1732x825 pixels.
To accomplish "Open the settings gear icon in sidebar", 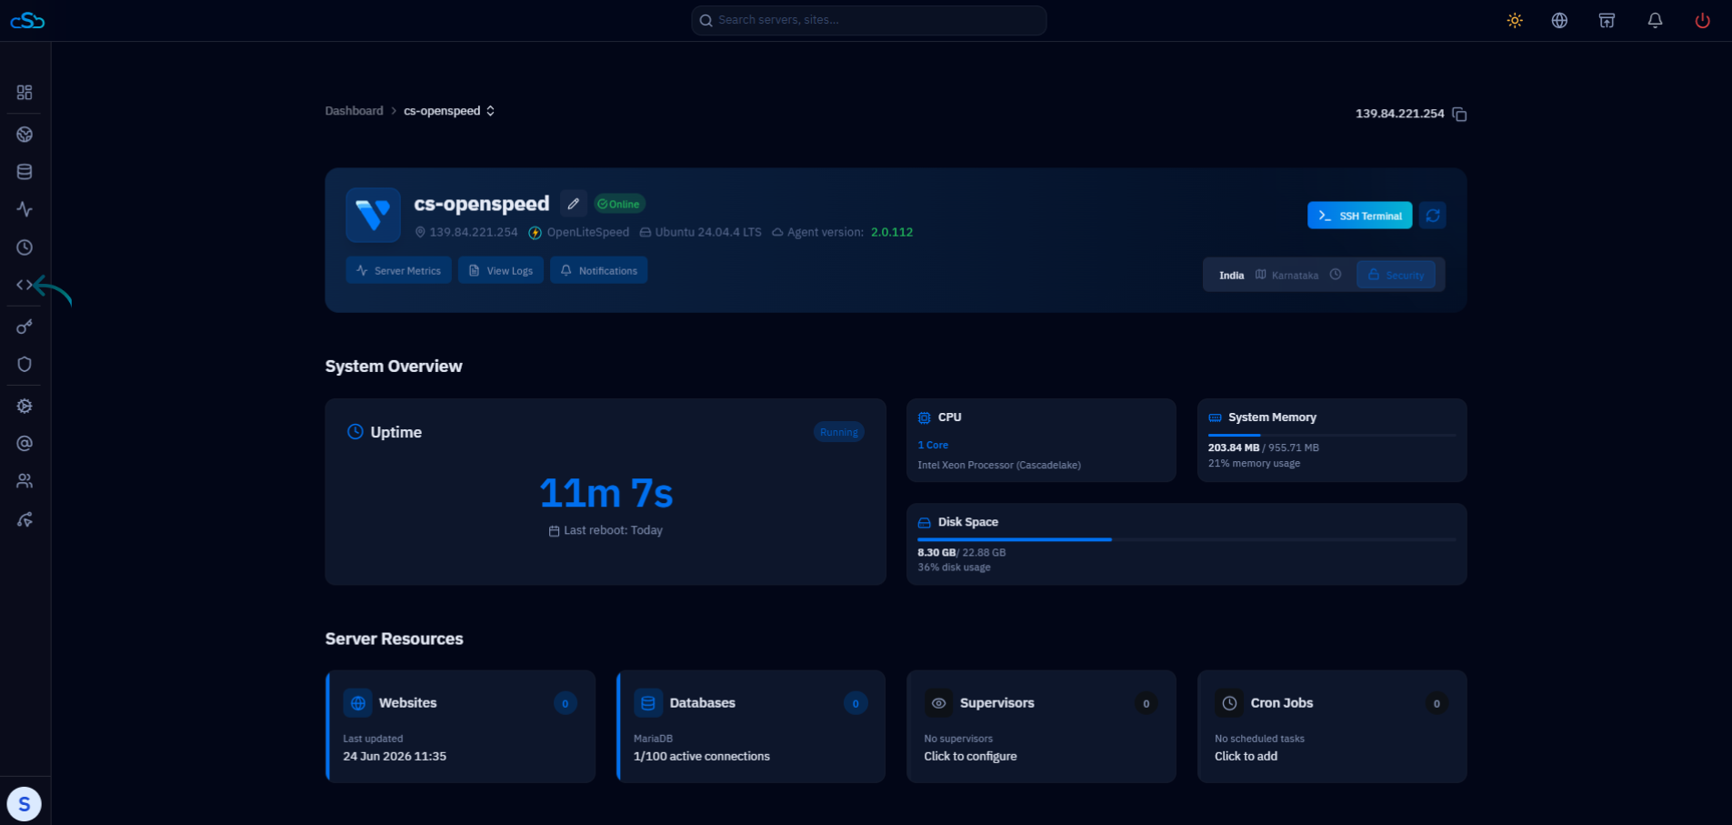I will [x=25, y=406].
